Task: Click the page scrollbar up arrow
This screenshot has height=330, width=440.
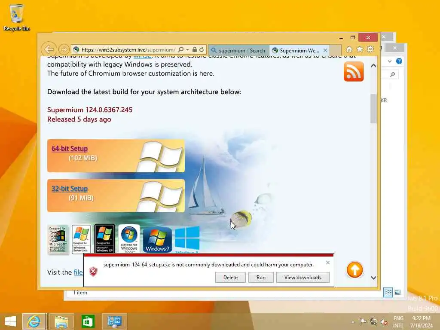Action: (373, 66)
